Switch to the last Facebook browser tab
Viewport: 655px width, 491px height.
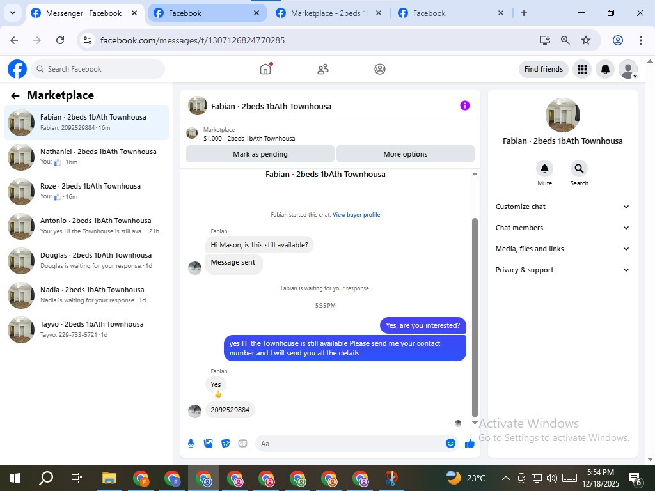450,13
